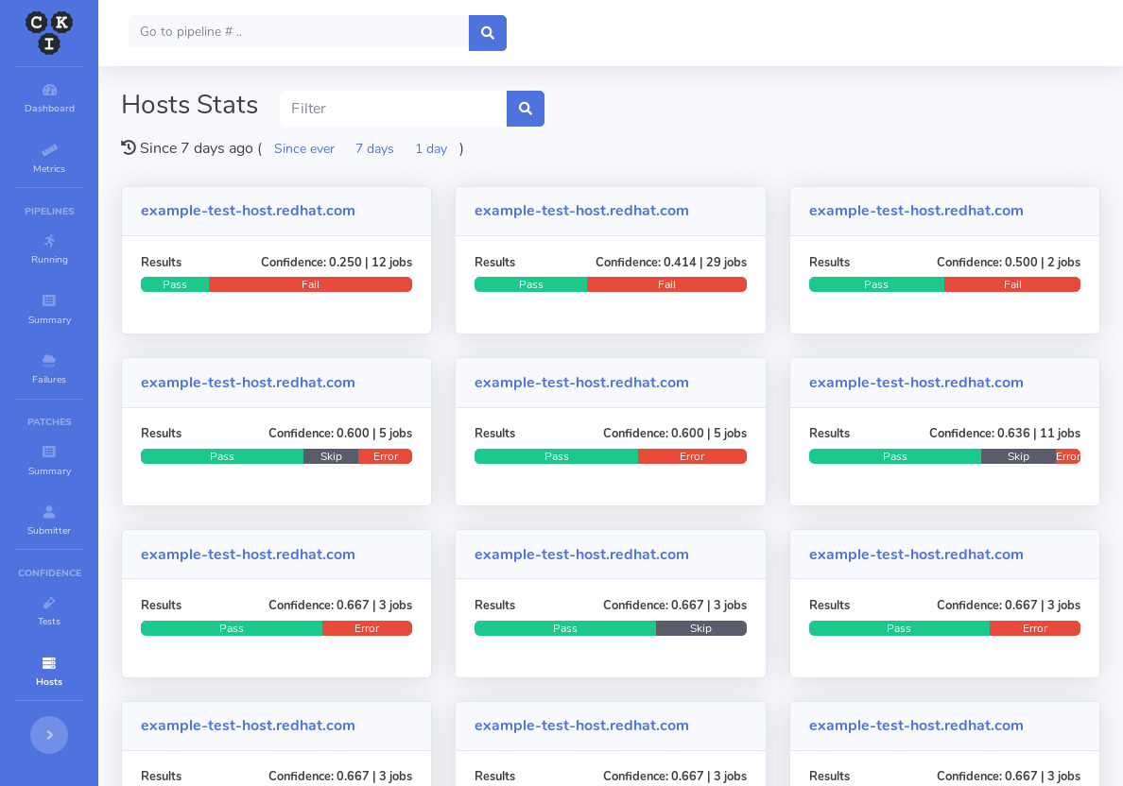Click the Error segment in the 11 jobs card
The image size is (1123, 786).
point(1068,456)
